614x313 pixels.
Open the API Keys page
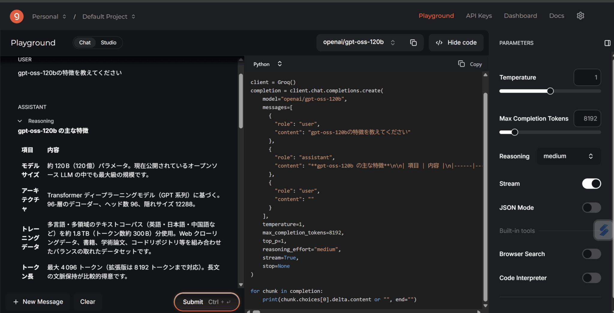coord(479,16)
